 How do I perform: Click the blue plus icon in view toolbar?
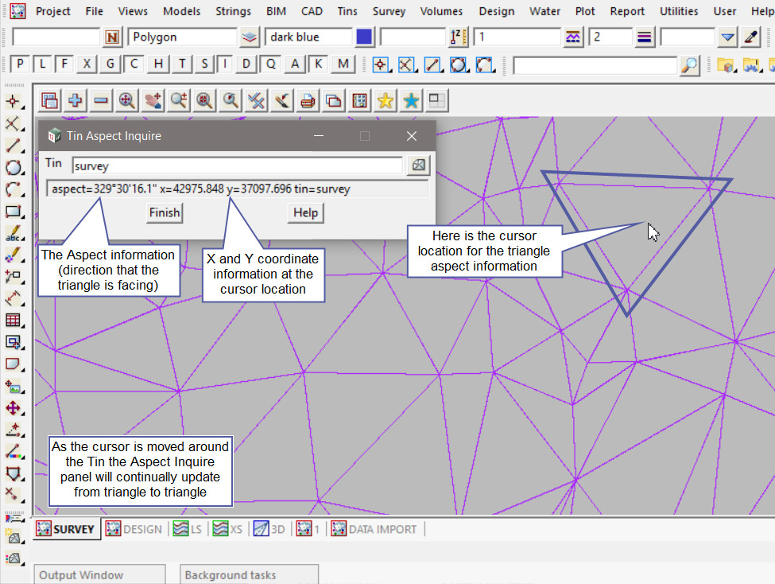coord(76,100)
